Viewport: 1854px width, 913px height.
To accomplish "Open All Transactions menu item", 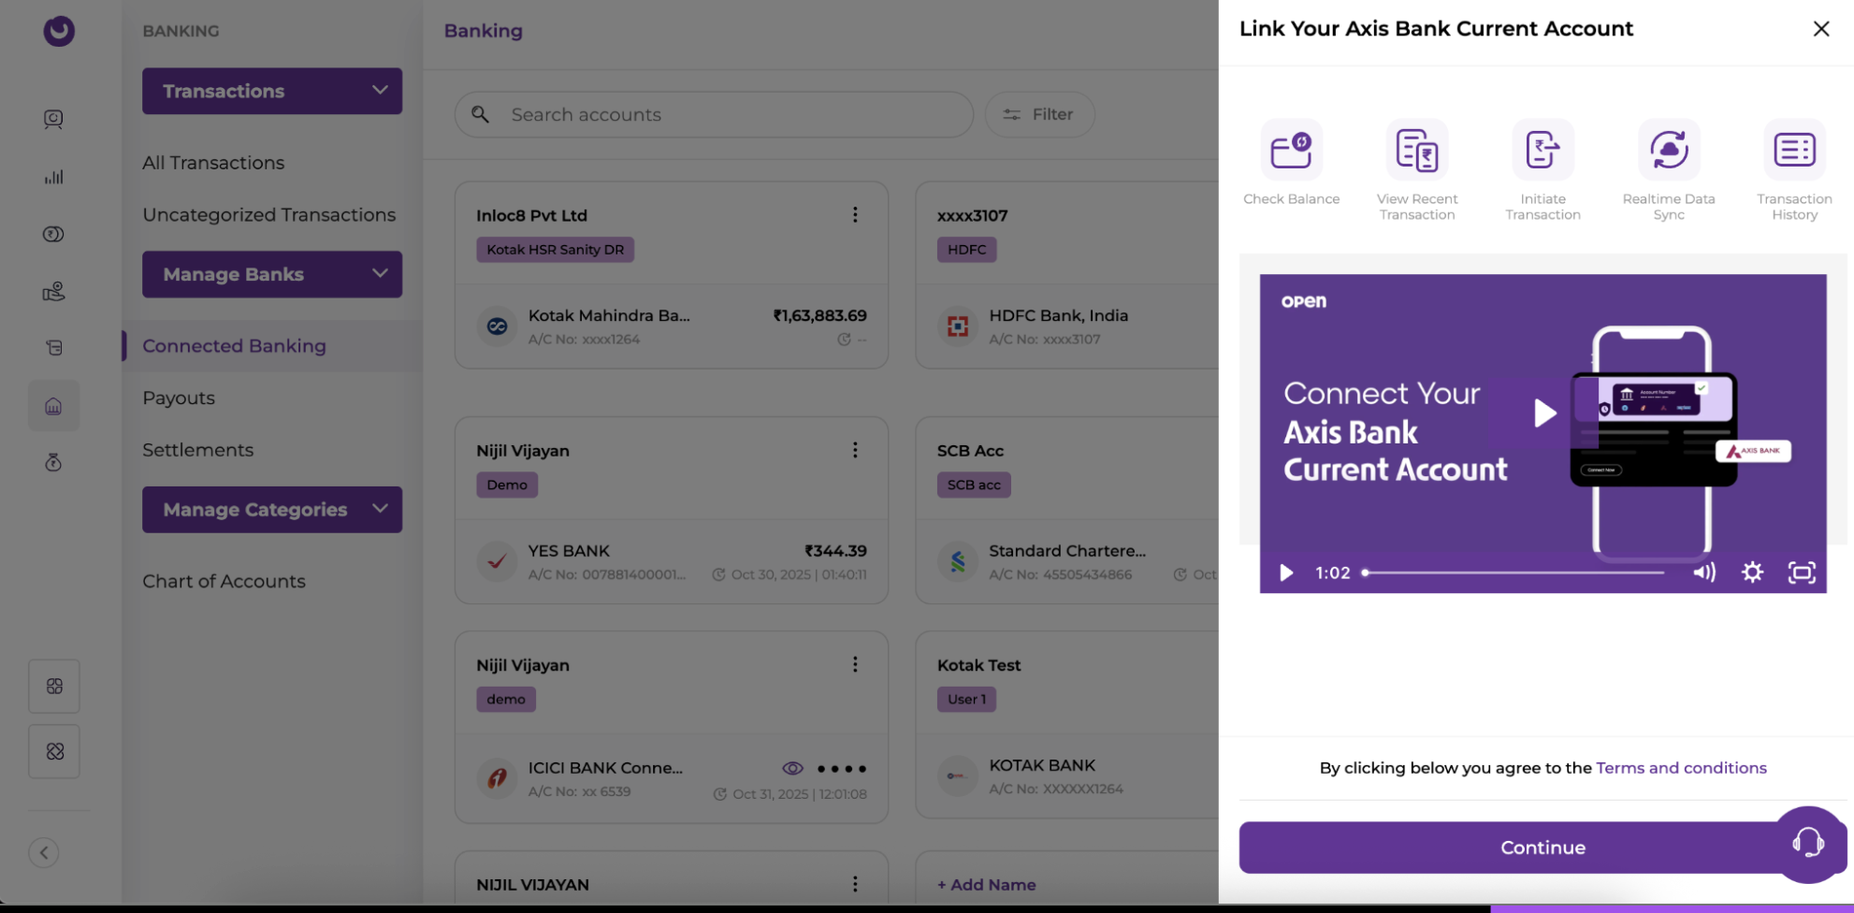I will 213,163.
